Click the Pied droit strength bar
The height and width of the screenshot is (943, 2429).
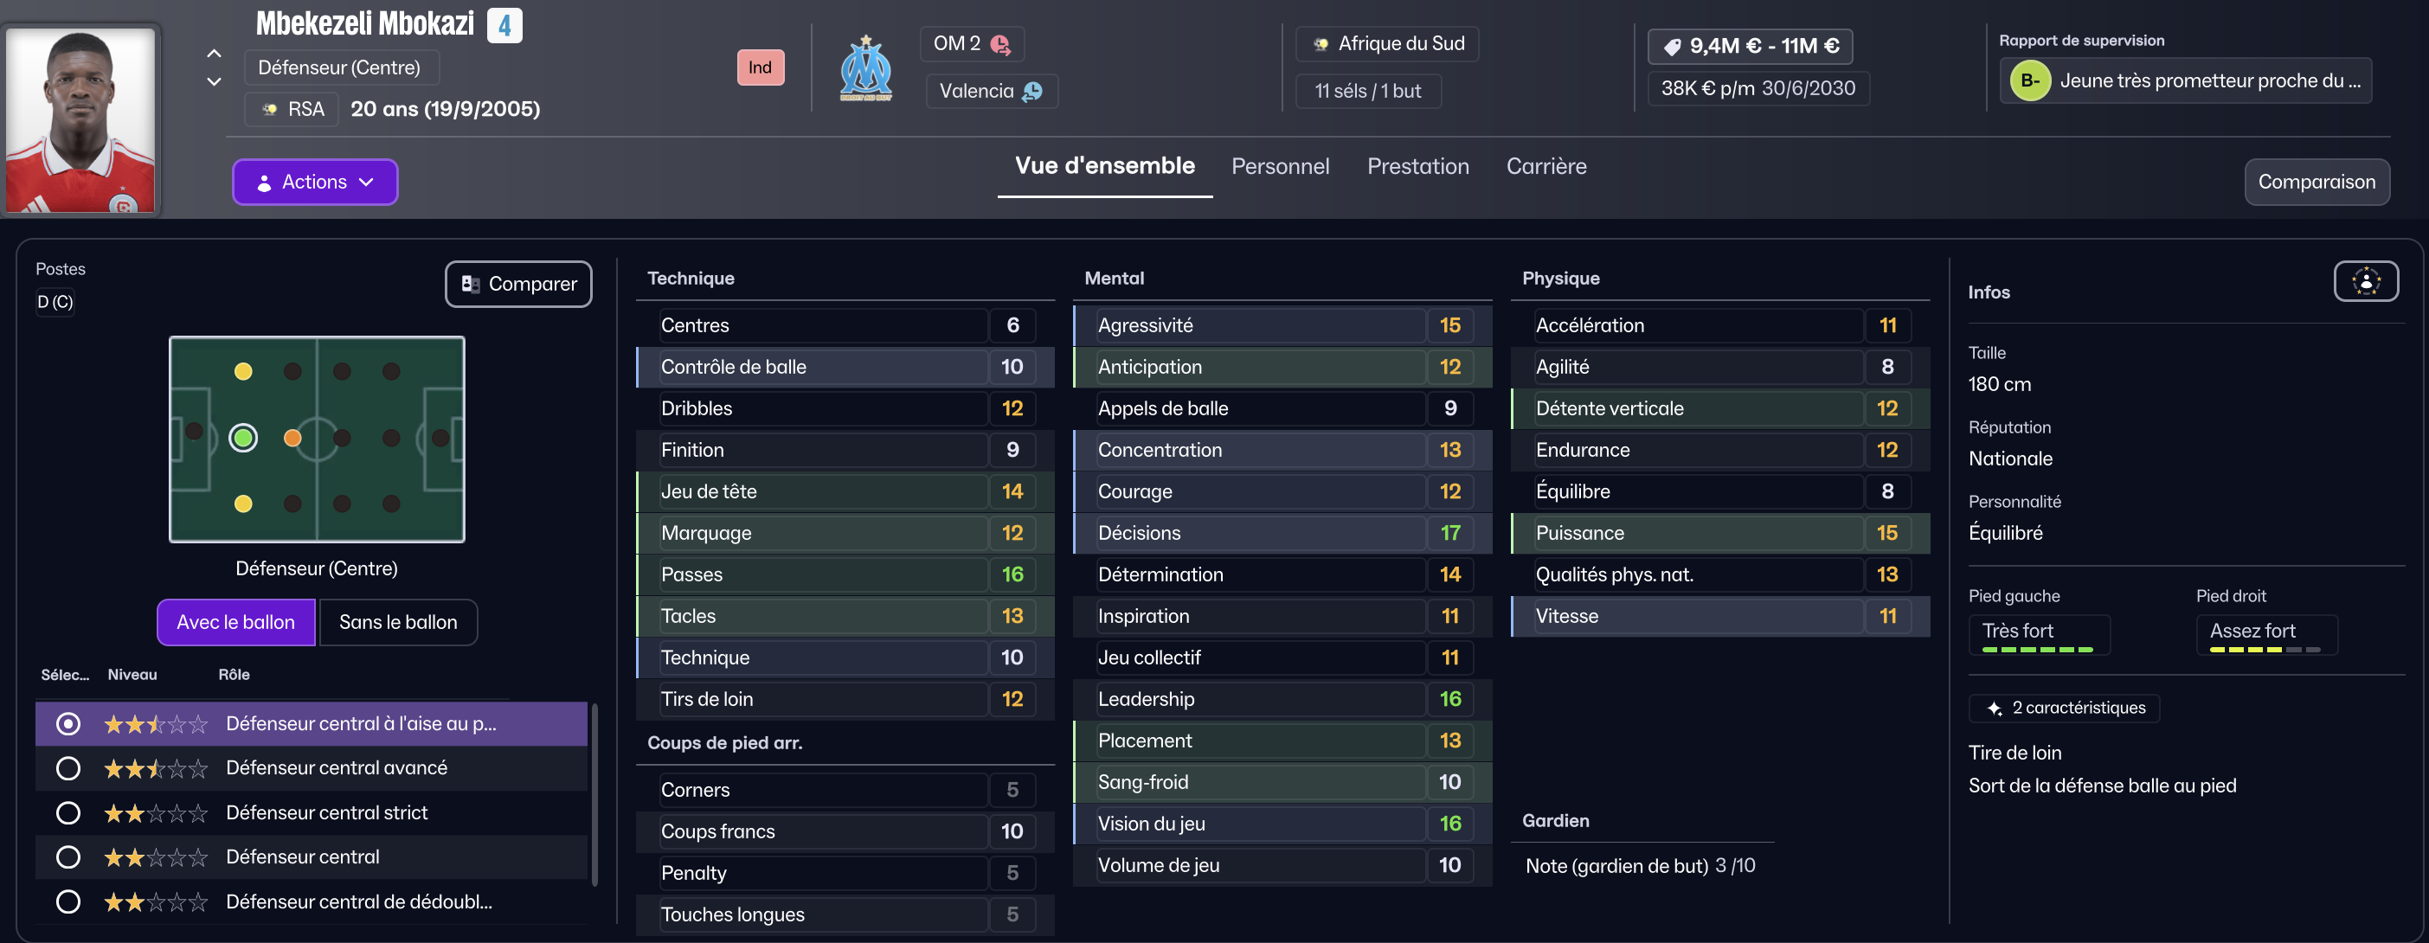point(2264,650)
